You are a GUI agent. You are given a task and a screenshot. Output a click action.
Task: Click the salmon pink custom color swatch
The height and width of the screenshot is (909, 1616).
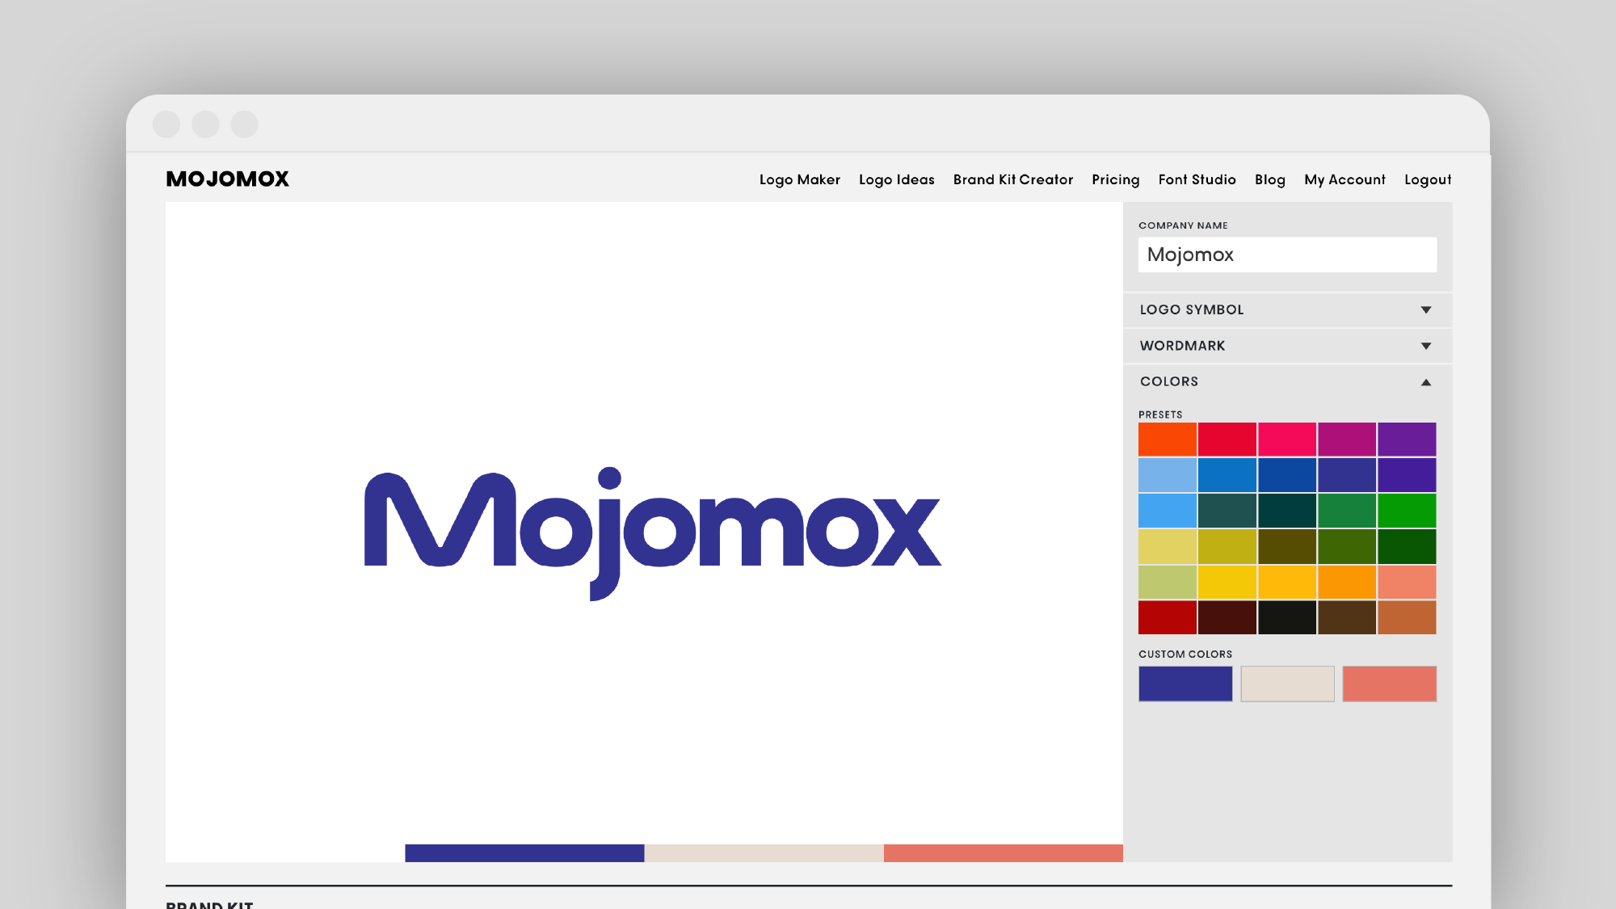tap(1388, 683)
